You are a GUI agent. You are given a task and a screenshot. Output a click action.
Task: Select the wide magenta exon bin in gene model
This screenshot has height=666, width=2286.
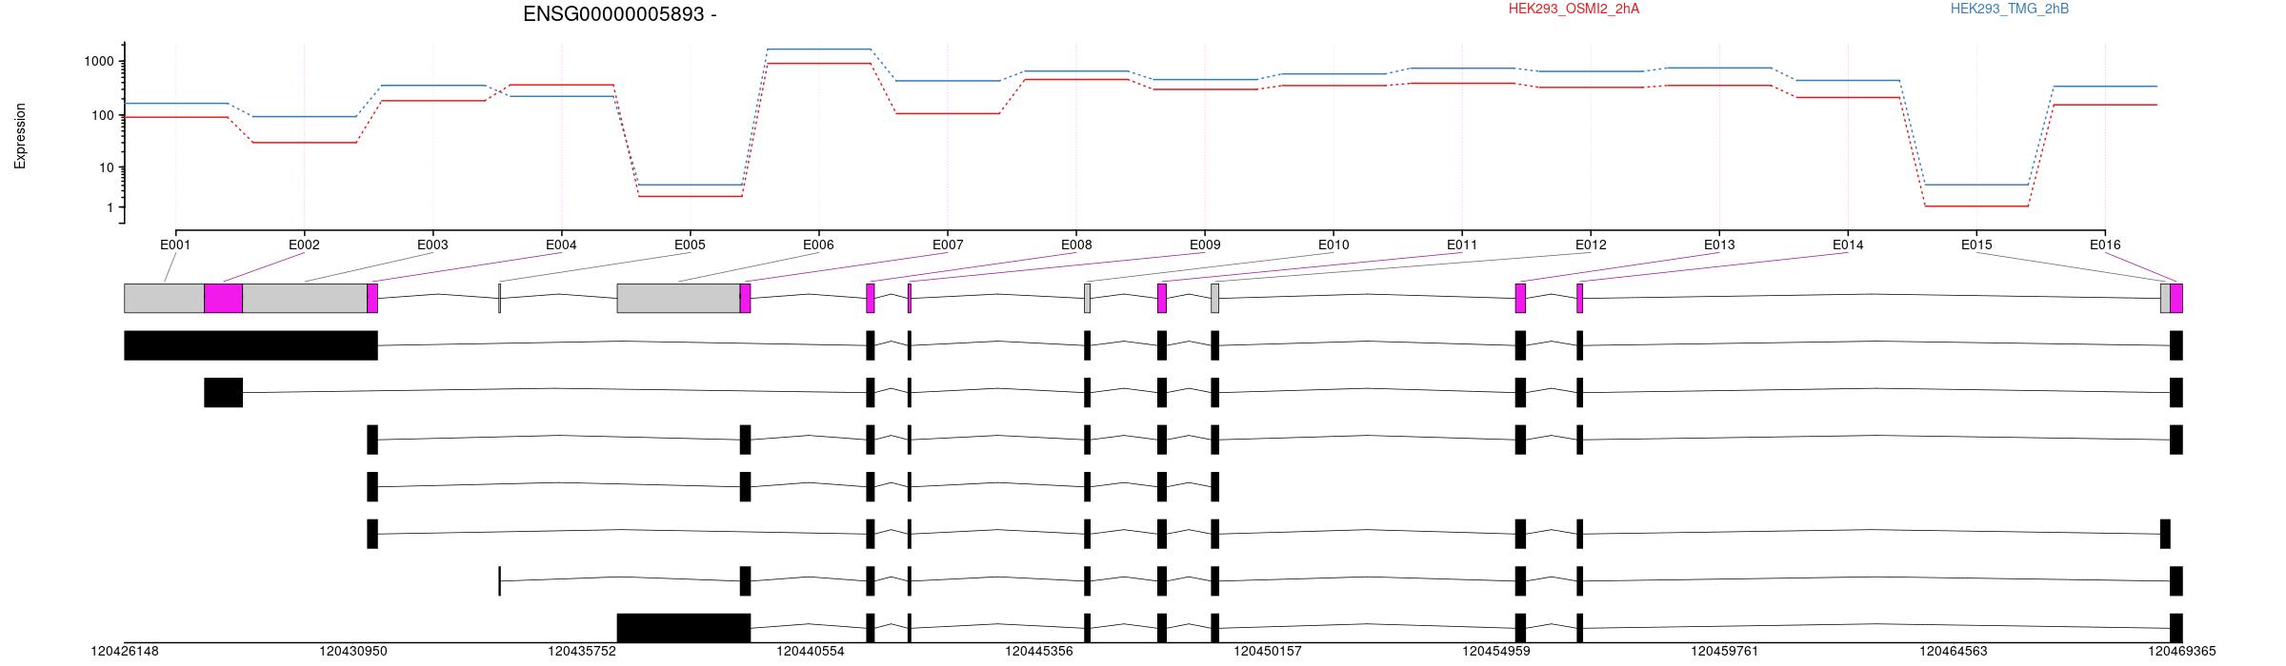(223, 298)
